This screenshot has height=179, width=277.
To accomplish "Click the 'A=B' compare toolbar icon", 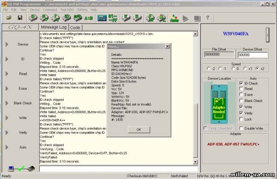I will pos(89,18).
